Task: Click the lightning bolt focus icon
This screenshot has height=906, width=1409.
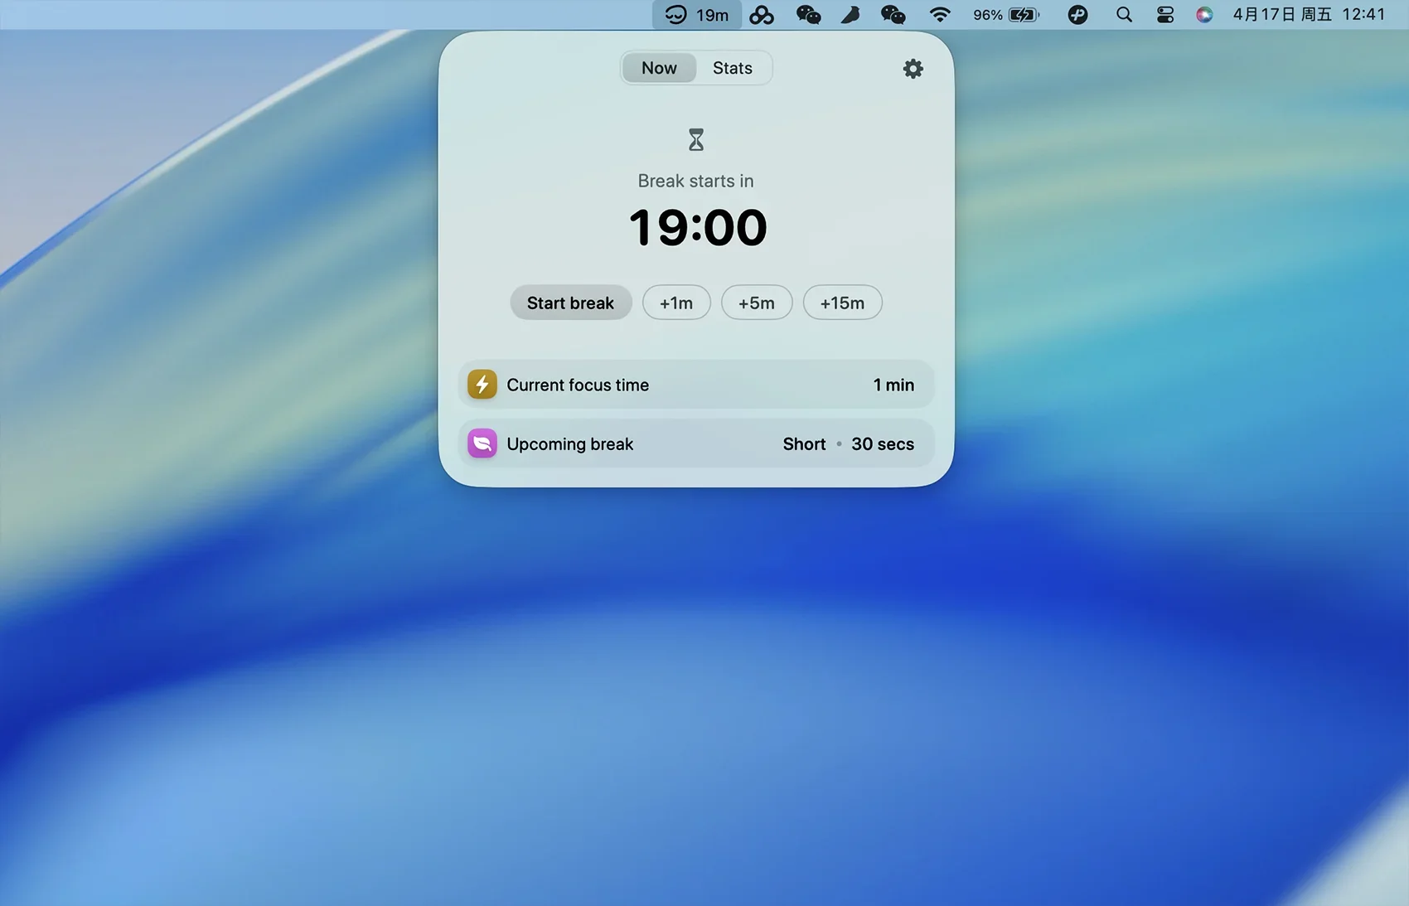Action: click(x=482, y=385)
